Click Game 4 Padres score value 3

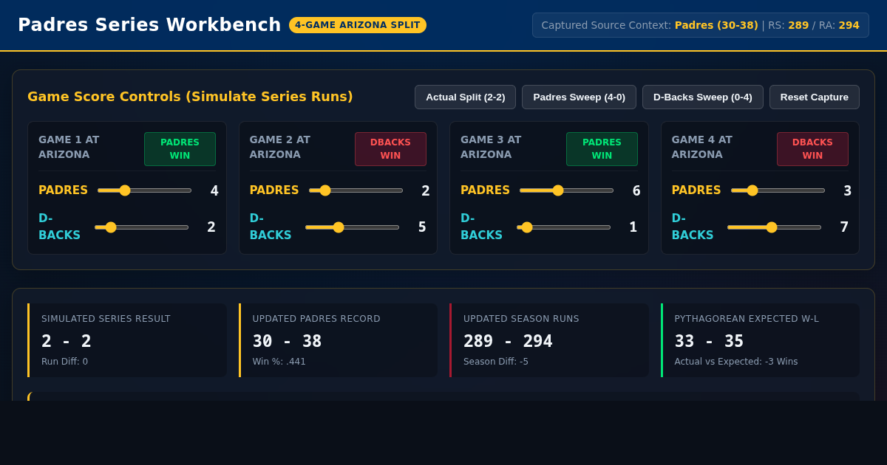[848, 190]
